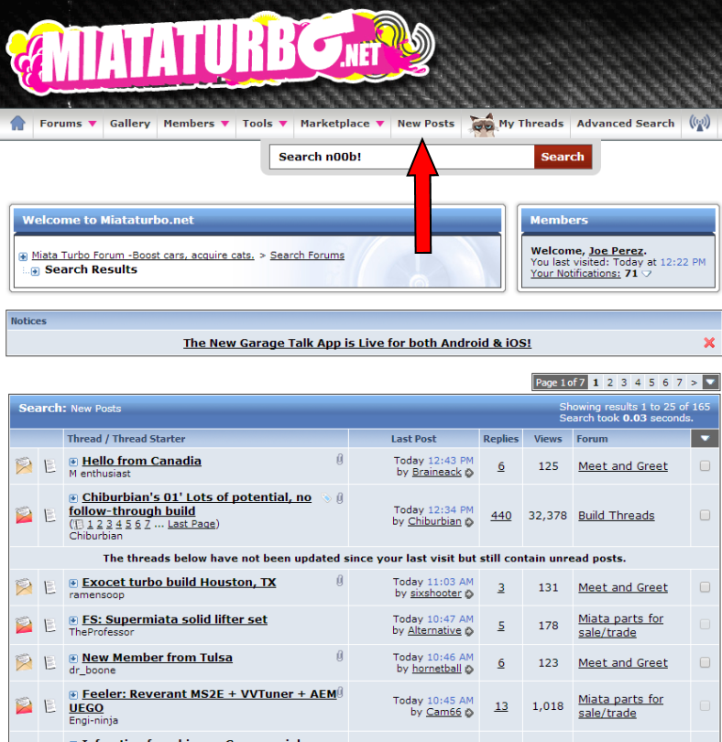Open the Joe Perez profile link

click(x=616, y=251)
